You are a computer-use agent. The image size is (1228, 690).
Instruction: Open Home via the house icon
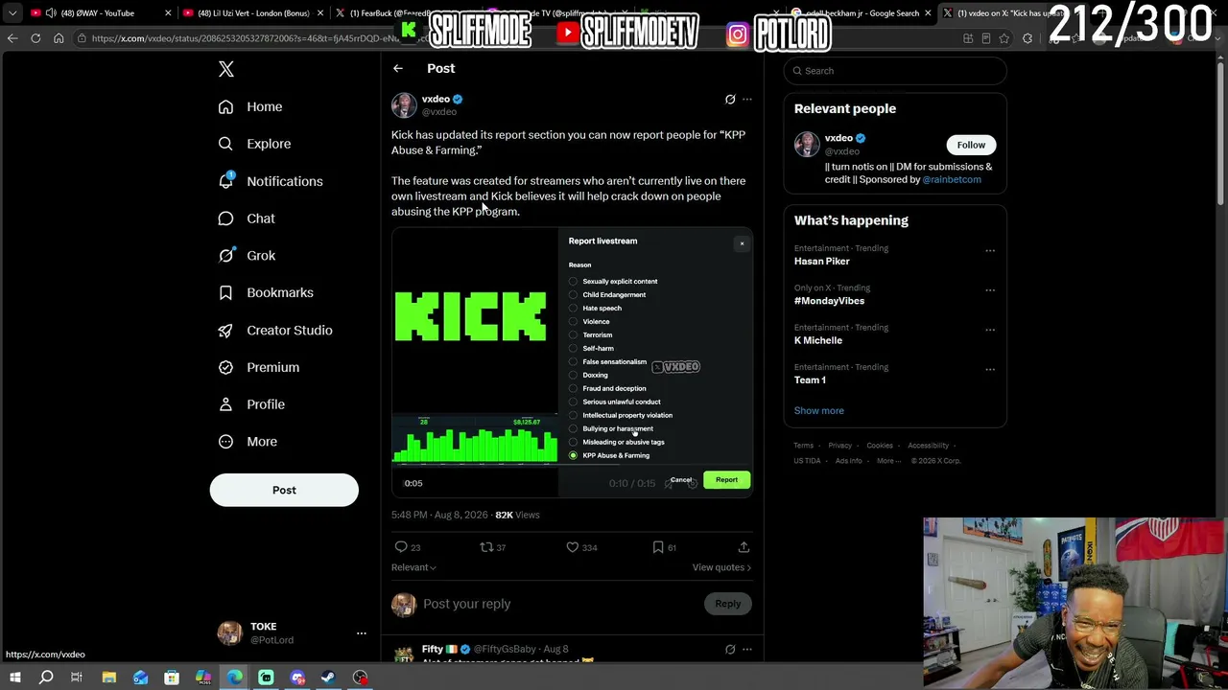click(225, 106)
